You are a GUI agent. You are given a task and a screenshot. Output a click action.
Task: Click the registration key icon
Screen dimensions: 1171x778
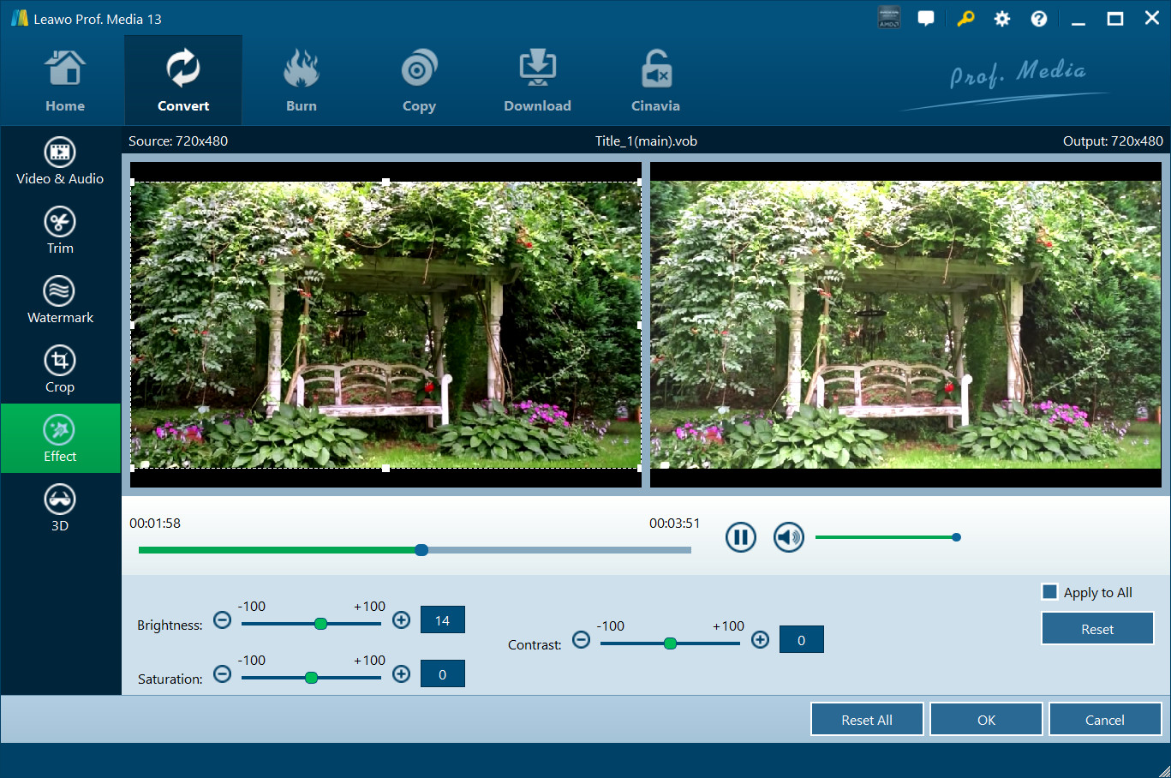(965, 19)
